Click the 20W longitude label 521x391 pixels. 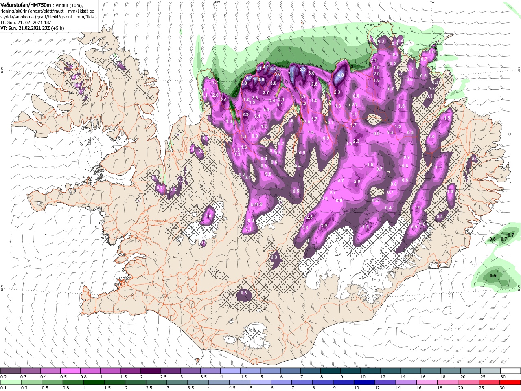pyautogui.click(x=217, y=2)
